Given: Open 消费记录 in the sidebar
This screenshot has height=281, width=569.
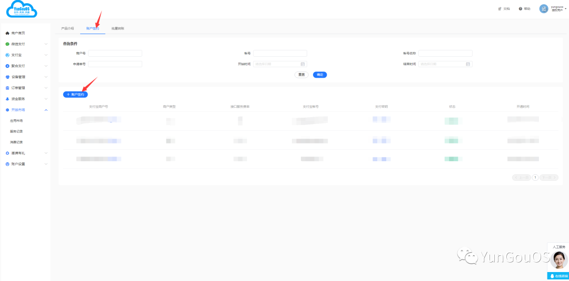Looking at the screenshot, I should coord(16,142).
